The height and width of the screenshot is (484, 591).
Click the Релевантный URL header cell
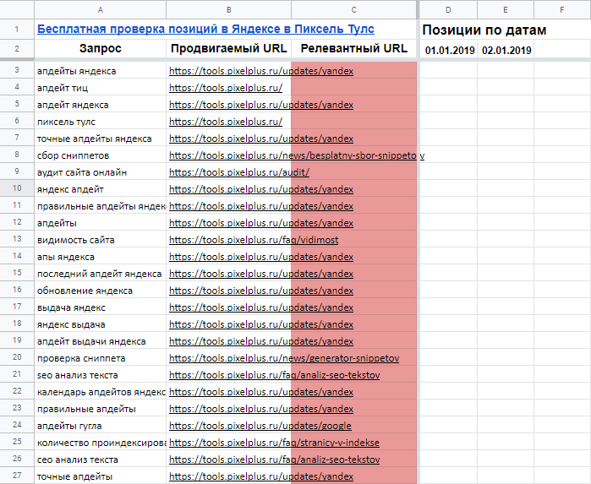click(354, 49)
